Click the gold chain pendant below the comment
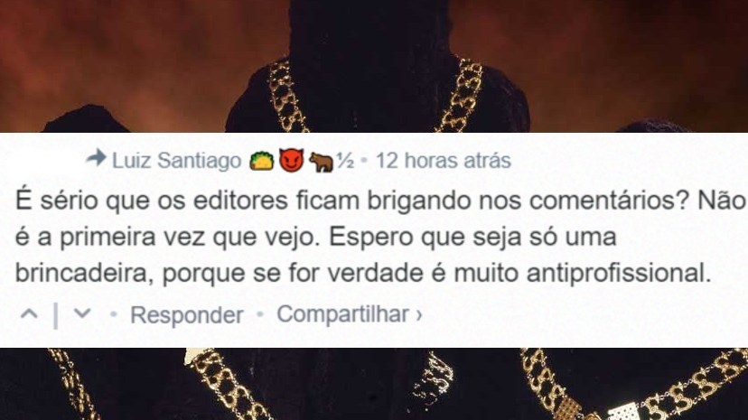 [x=624, y=411]
